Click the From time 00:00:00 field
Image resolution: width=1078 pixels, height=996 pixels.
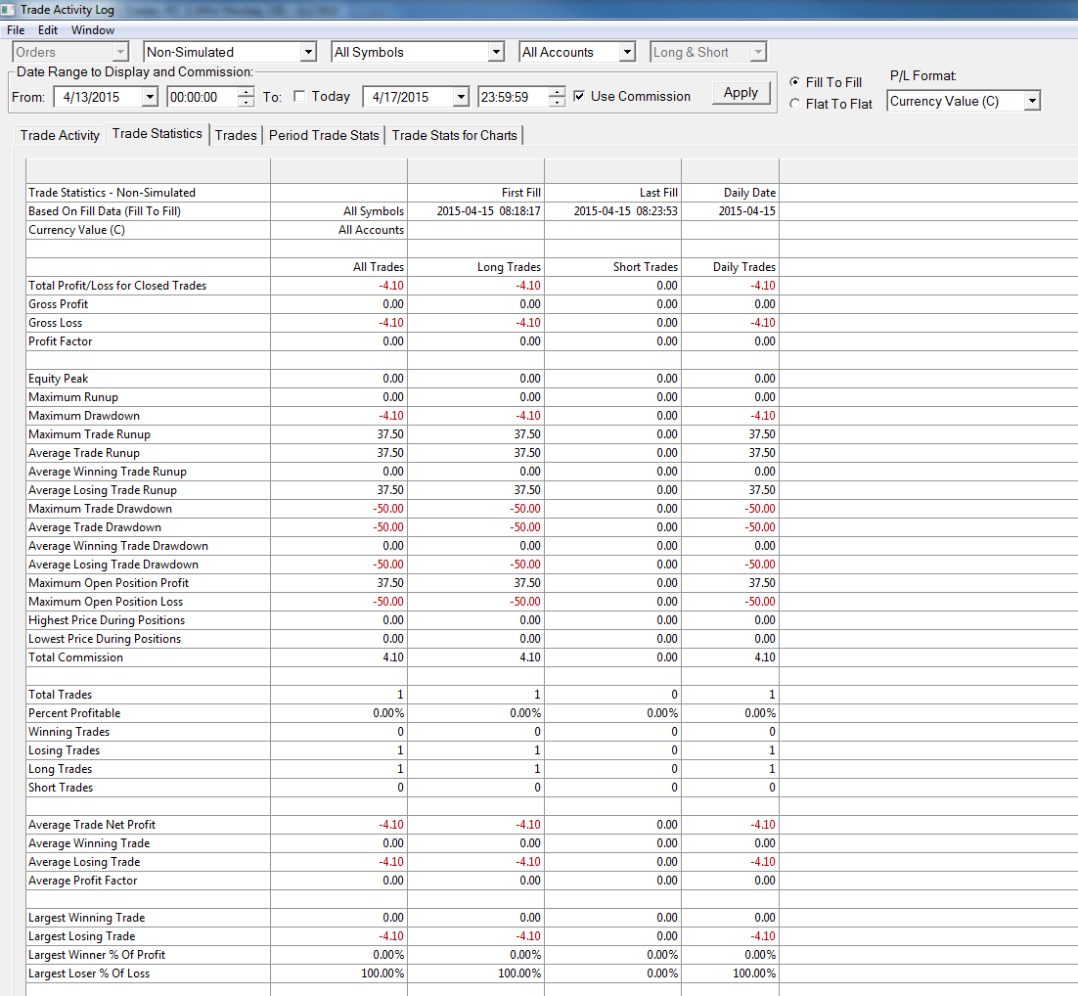(x=202, y=97)
